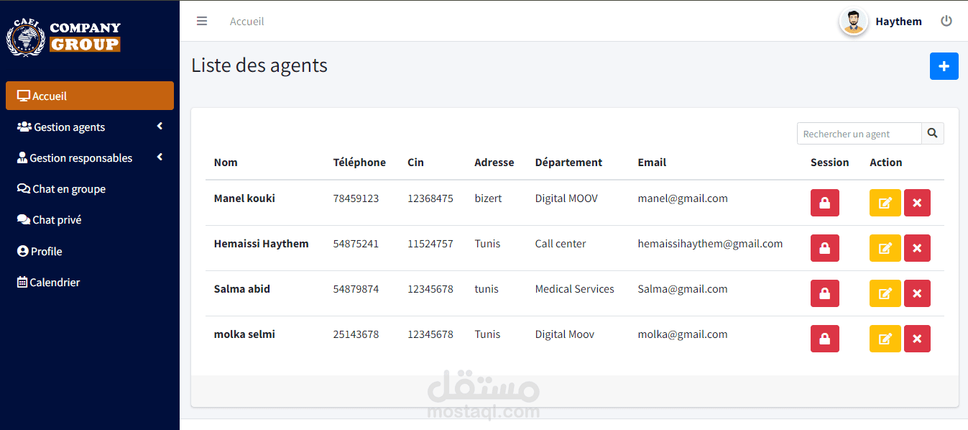Click the Digital MOOV department cell

point(566,198)
